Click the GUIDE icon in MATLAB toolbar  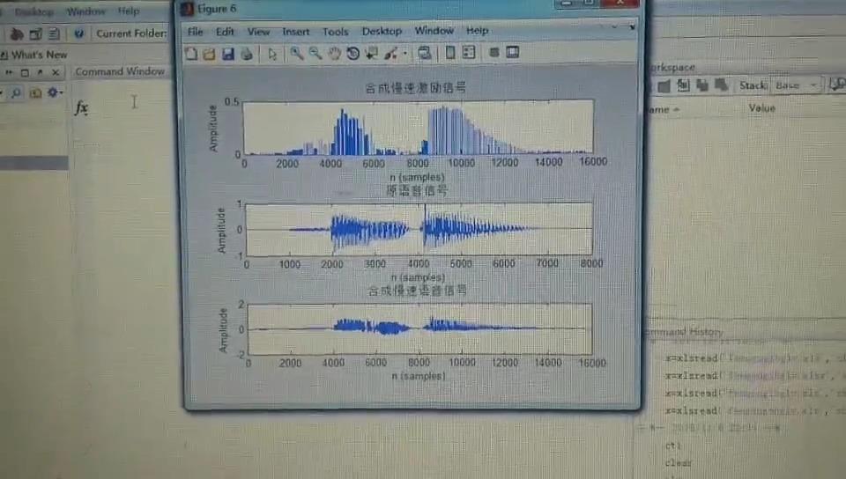[35, 34]
